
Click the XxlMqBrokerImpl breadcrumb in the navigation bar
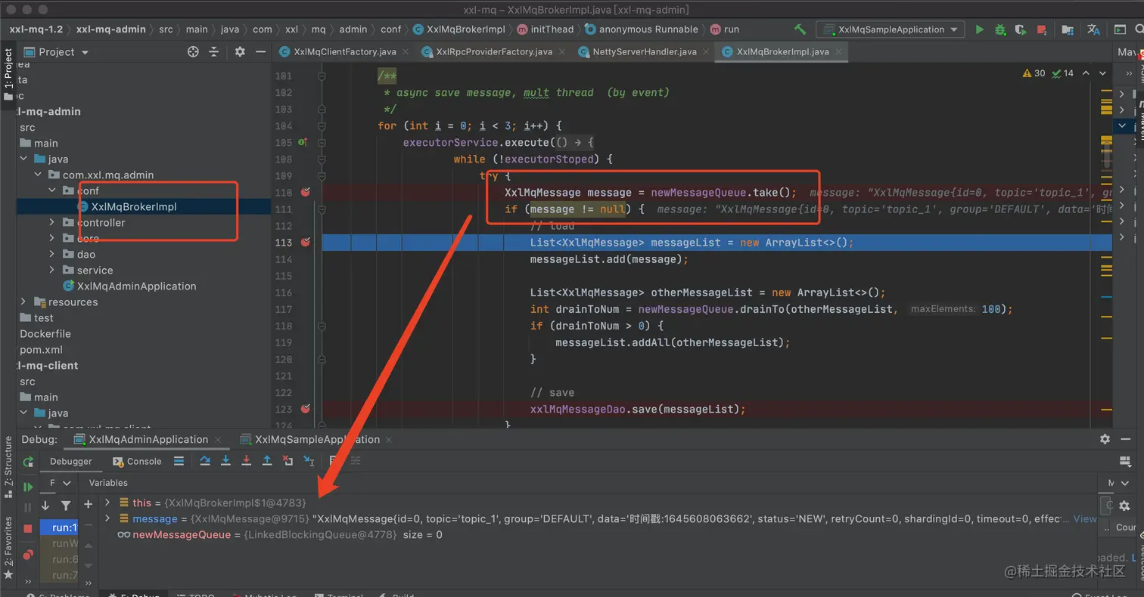[459, 29]
